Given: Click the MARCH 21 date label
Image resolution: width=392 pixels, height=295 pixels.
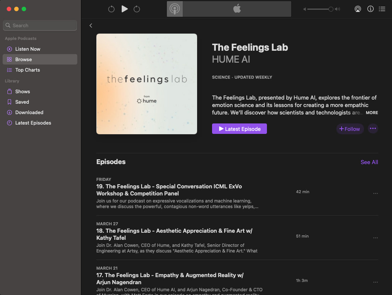Looking at the screenshot, I should pyautogui.click(x=107, y=268).
